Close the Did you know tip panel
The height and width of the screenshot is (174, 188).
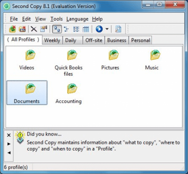(9, 135)
